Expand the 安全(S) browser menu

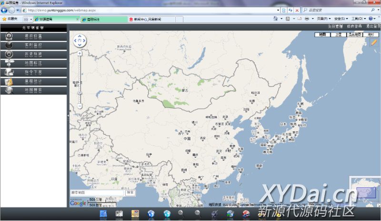click(x=341, y=19)
